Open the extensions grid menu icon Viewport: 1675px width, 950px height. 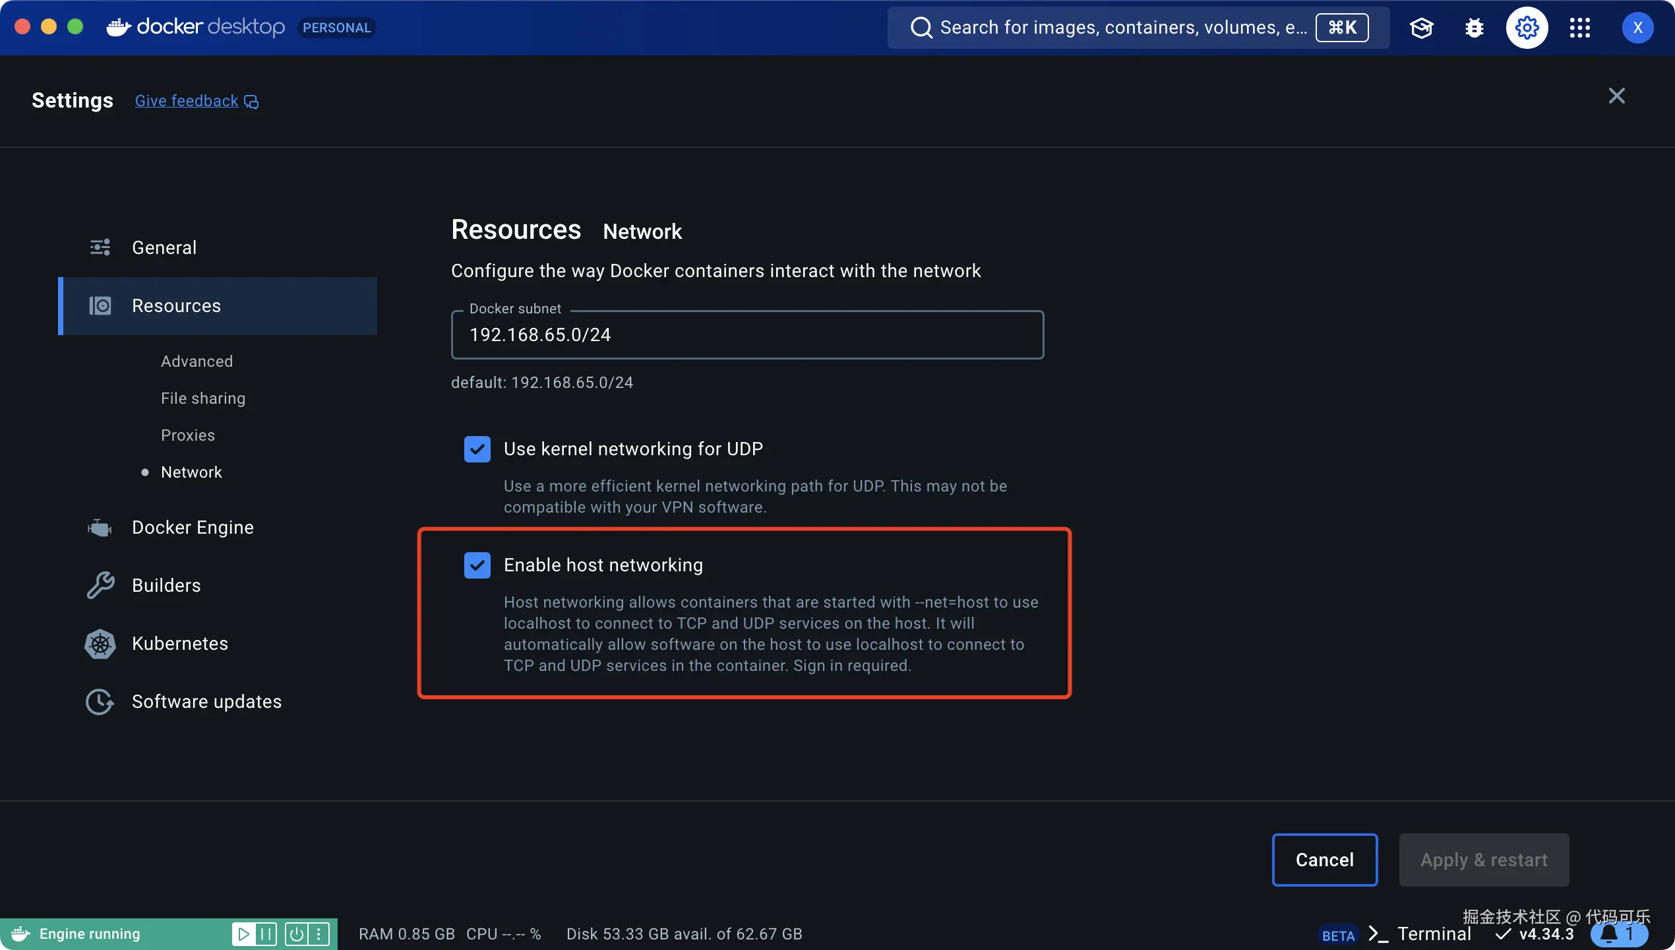[1579, 28]
